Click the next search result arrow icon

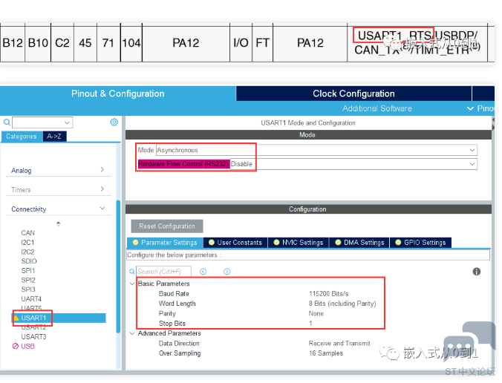click(x=226, y=272)
